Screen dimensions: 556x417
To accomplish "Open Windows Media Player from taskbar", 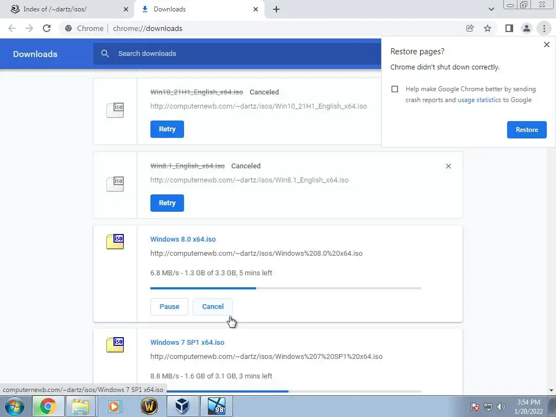I will [x=115, y=406].
